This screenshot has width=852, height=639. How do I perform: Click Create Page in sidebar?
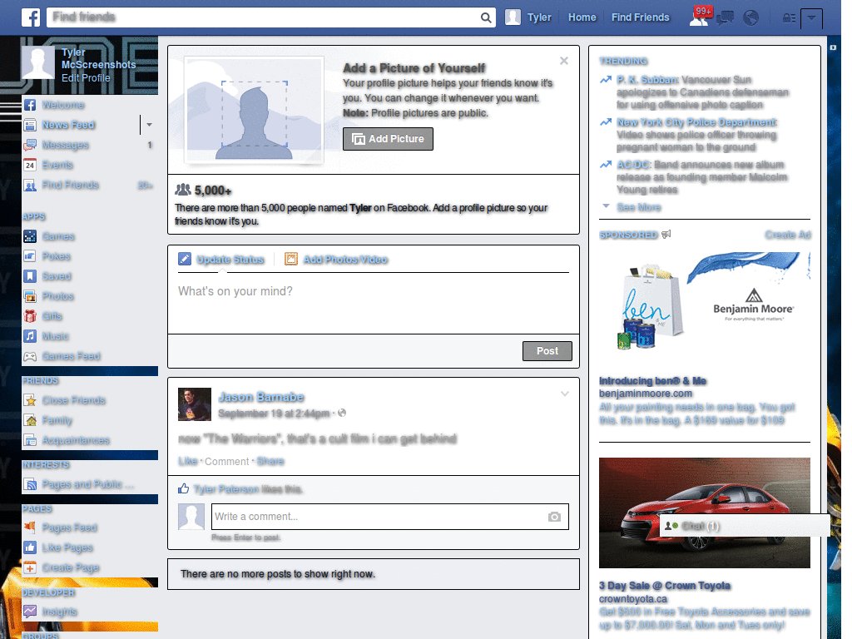click(x=71, y=567)
